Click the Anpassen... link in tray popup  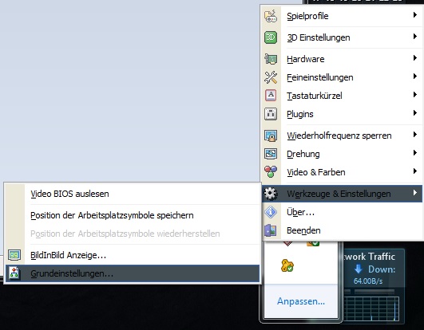pyautogui.click(x=301, y=301)
